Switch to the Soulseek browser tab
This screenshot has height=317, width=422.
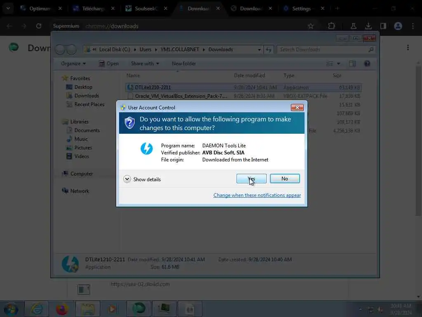click(x=146, y=9)
